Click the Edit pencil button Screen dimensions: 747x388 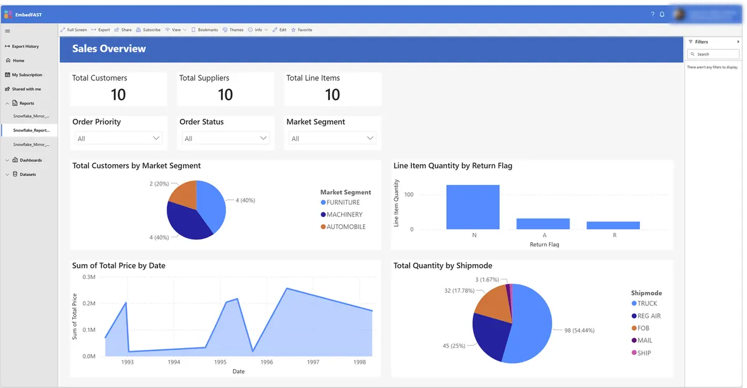point(280,30)
